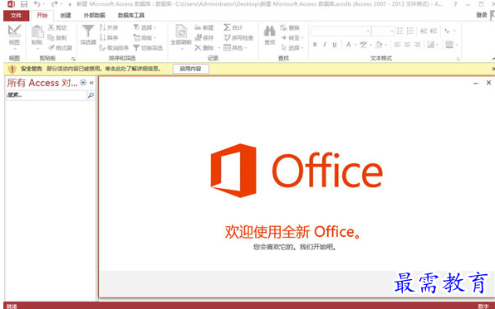Run 拼写检查 (Spelling check)
Viewport: 495px width, 309px height.
pos(238,38)
